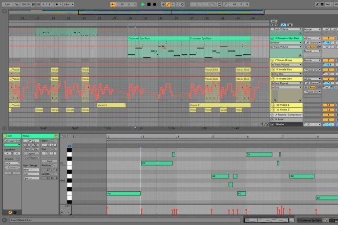The width and height of the screenshot is (338, 225).
Task: Unfold the 10 Vocals 1 track
Action: [x=273, y=105]
